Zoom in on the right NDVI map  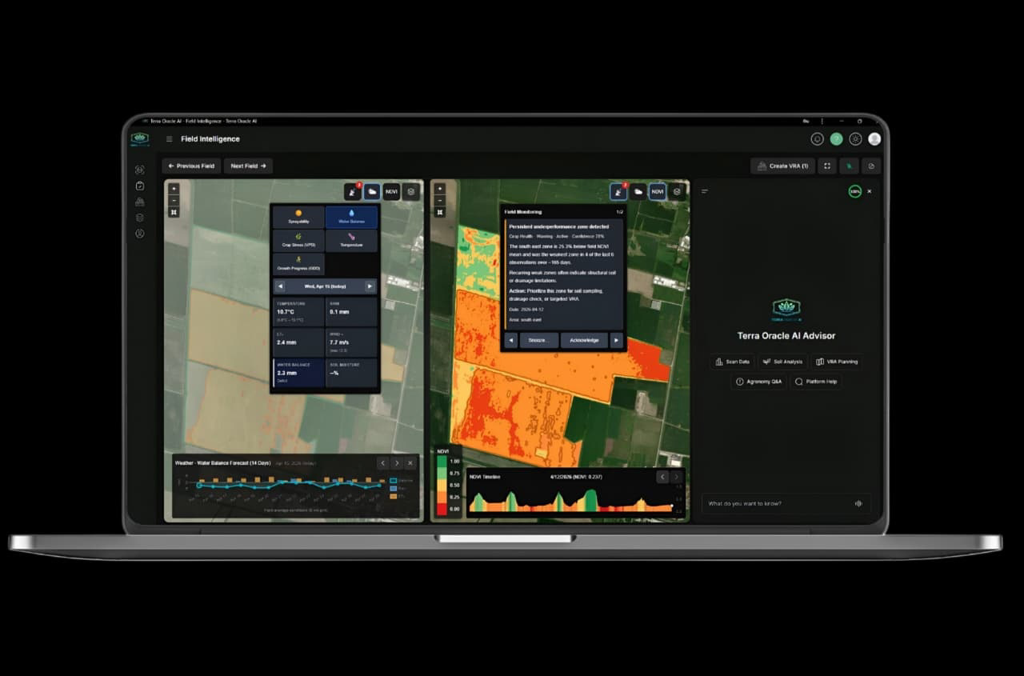tap(439, 189)
